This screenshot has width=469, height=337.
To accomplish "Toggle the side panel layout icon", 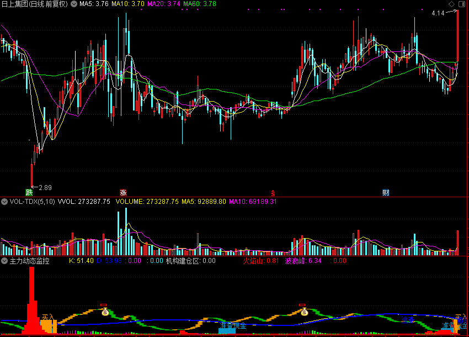I will pyautogui.click(x=462, y=4).
